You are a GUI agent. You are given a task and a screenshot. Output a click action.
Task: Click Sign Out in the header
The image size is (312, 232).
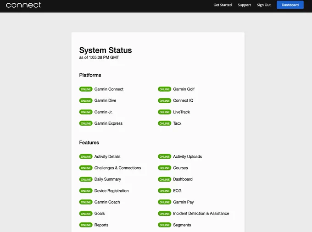click(x=264, y=5)
